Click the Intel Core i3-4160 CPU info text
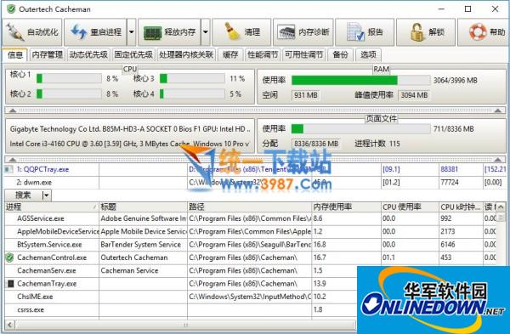This screenshot has height=334, width=510. tap(129, 144)
